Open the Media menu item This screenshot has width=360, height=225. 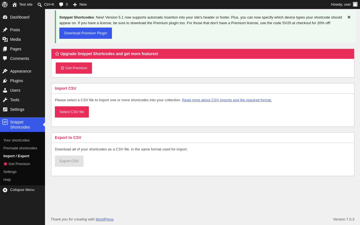22,39
